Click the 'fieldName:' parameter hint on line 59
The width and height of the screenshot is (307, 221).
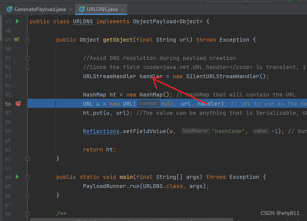(x=195, y=131)
